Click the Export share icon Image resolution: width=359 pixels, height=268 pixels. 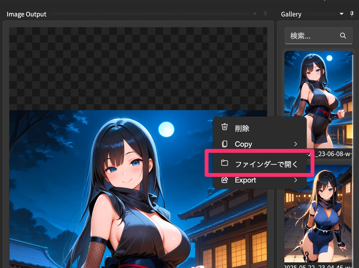[225, 180]
